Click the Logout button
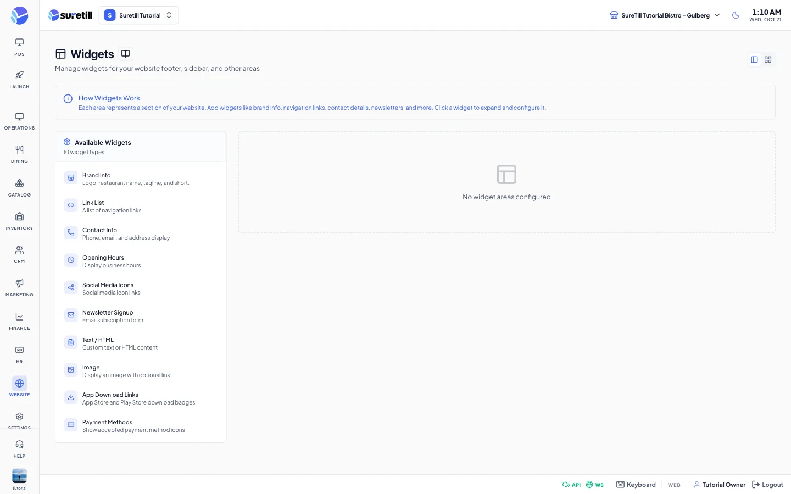 (767, 485)
